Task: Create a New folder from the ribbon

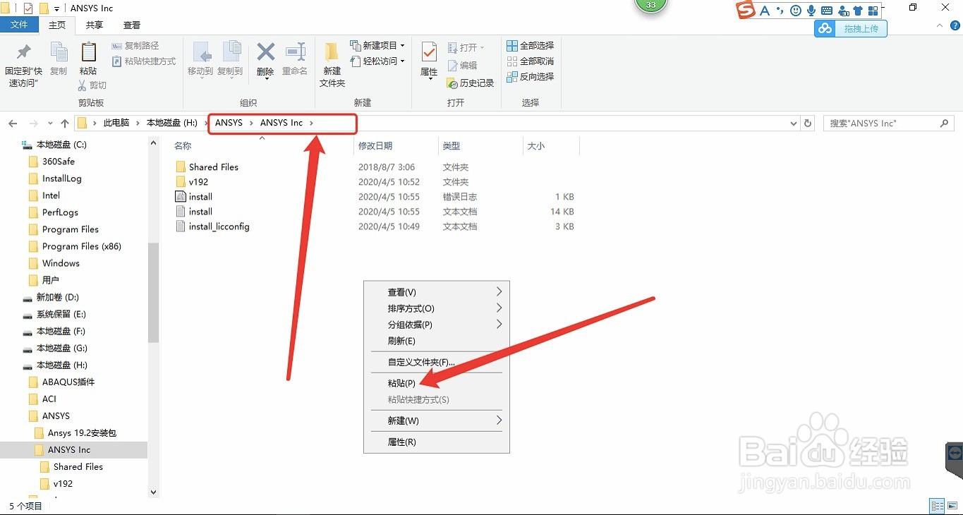Action: point(332,65)
